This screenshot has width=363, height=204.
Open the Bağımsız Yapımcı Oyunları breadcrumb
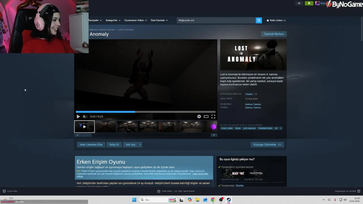(102, 29)
